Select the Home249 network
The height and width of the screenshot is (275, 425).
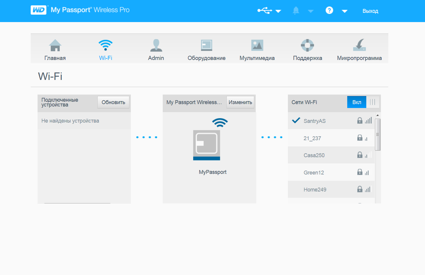pos(331,189)
